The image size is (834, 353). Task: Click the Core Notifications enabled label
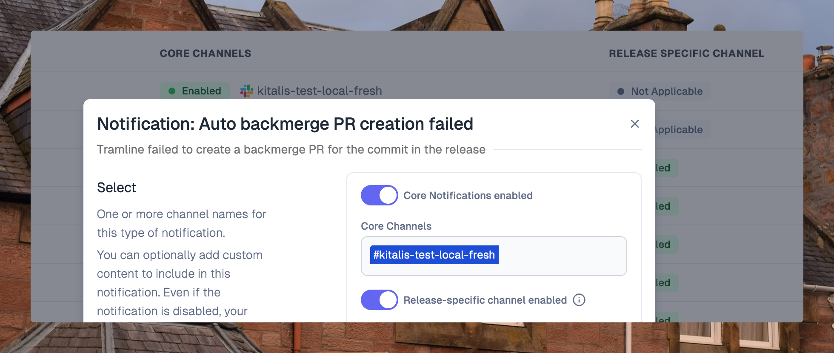pos(468,195)
